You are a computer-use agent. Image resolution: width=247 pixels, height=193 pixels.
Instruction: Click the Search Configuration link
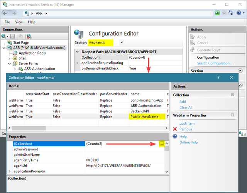(215, 63)
